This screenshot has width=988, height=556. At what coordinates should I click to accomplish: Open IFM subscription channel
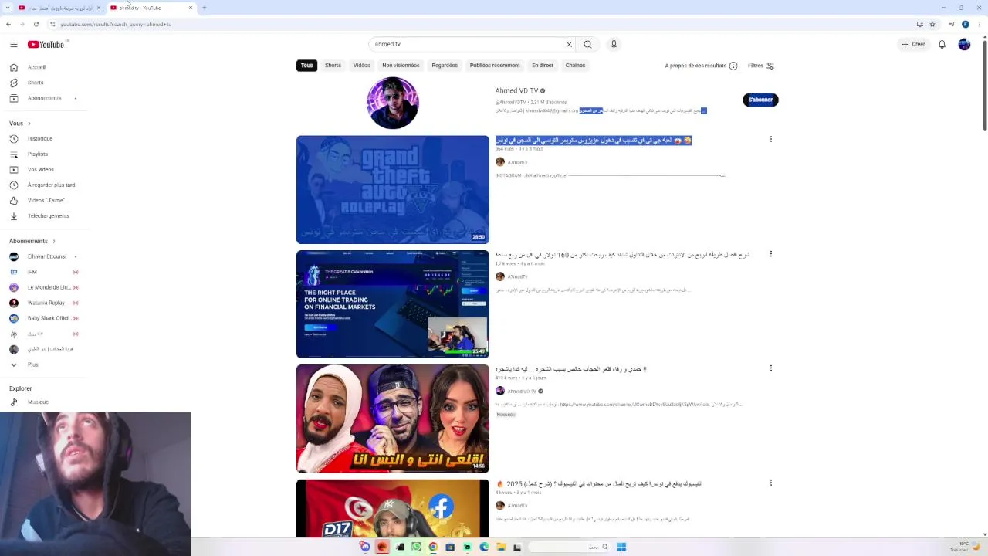43,272
